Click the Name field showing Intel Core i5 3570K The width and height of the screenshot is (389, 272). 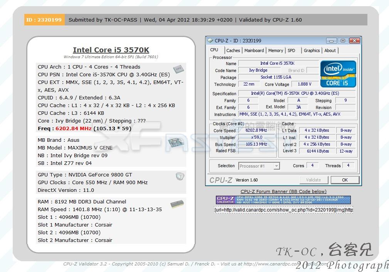[278, 63]
